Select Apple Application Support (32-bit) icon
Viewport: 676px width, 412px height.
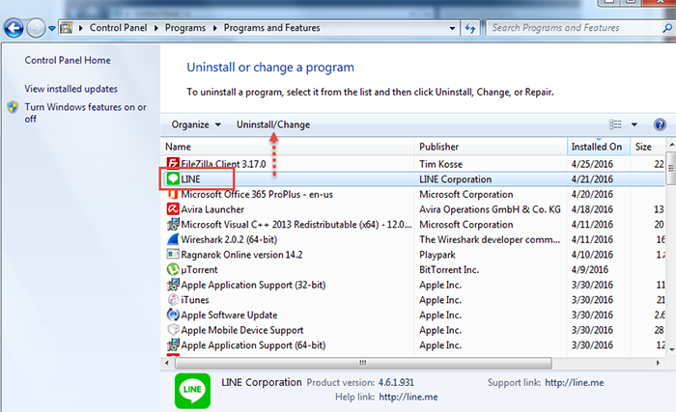click(173, 285)
